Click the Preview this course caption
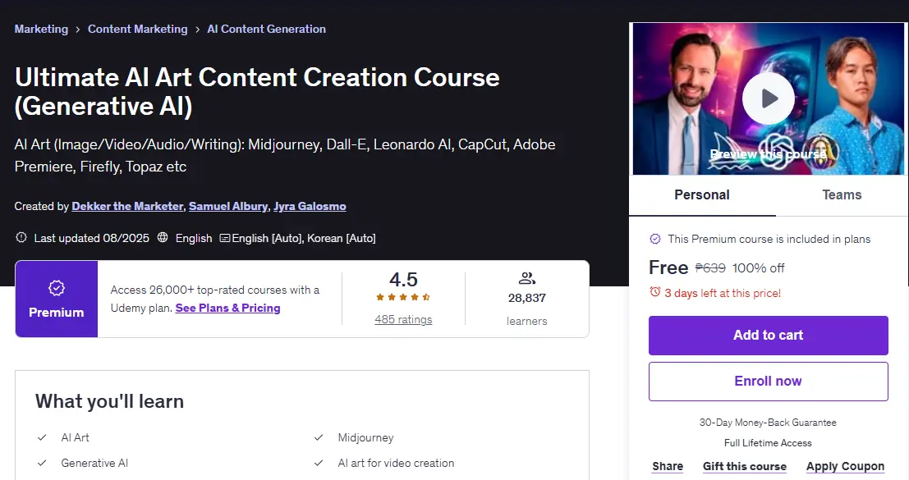The height and width of the screenshot is (480, 909). click(x=768, y=154)
